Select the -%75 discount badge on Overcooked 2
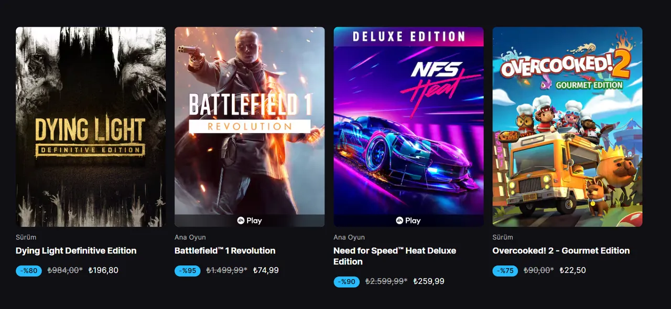Viewport: 671px width, 309px height. (505, 271)
